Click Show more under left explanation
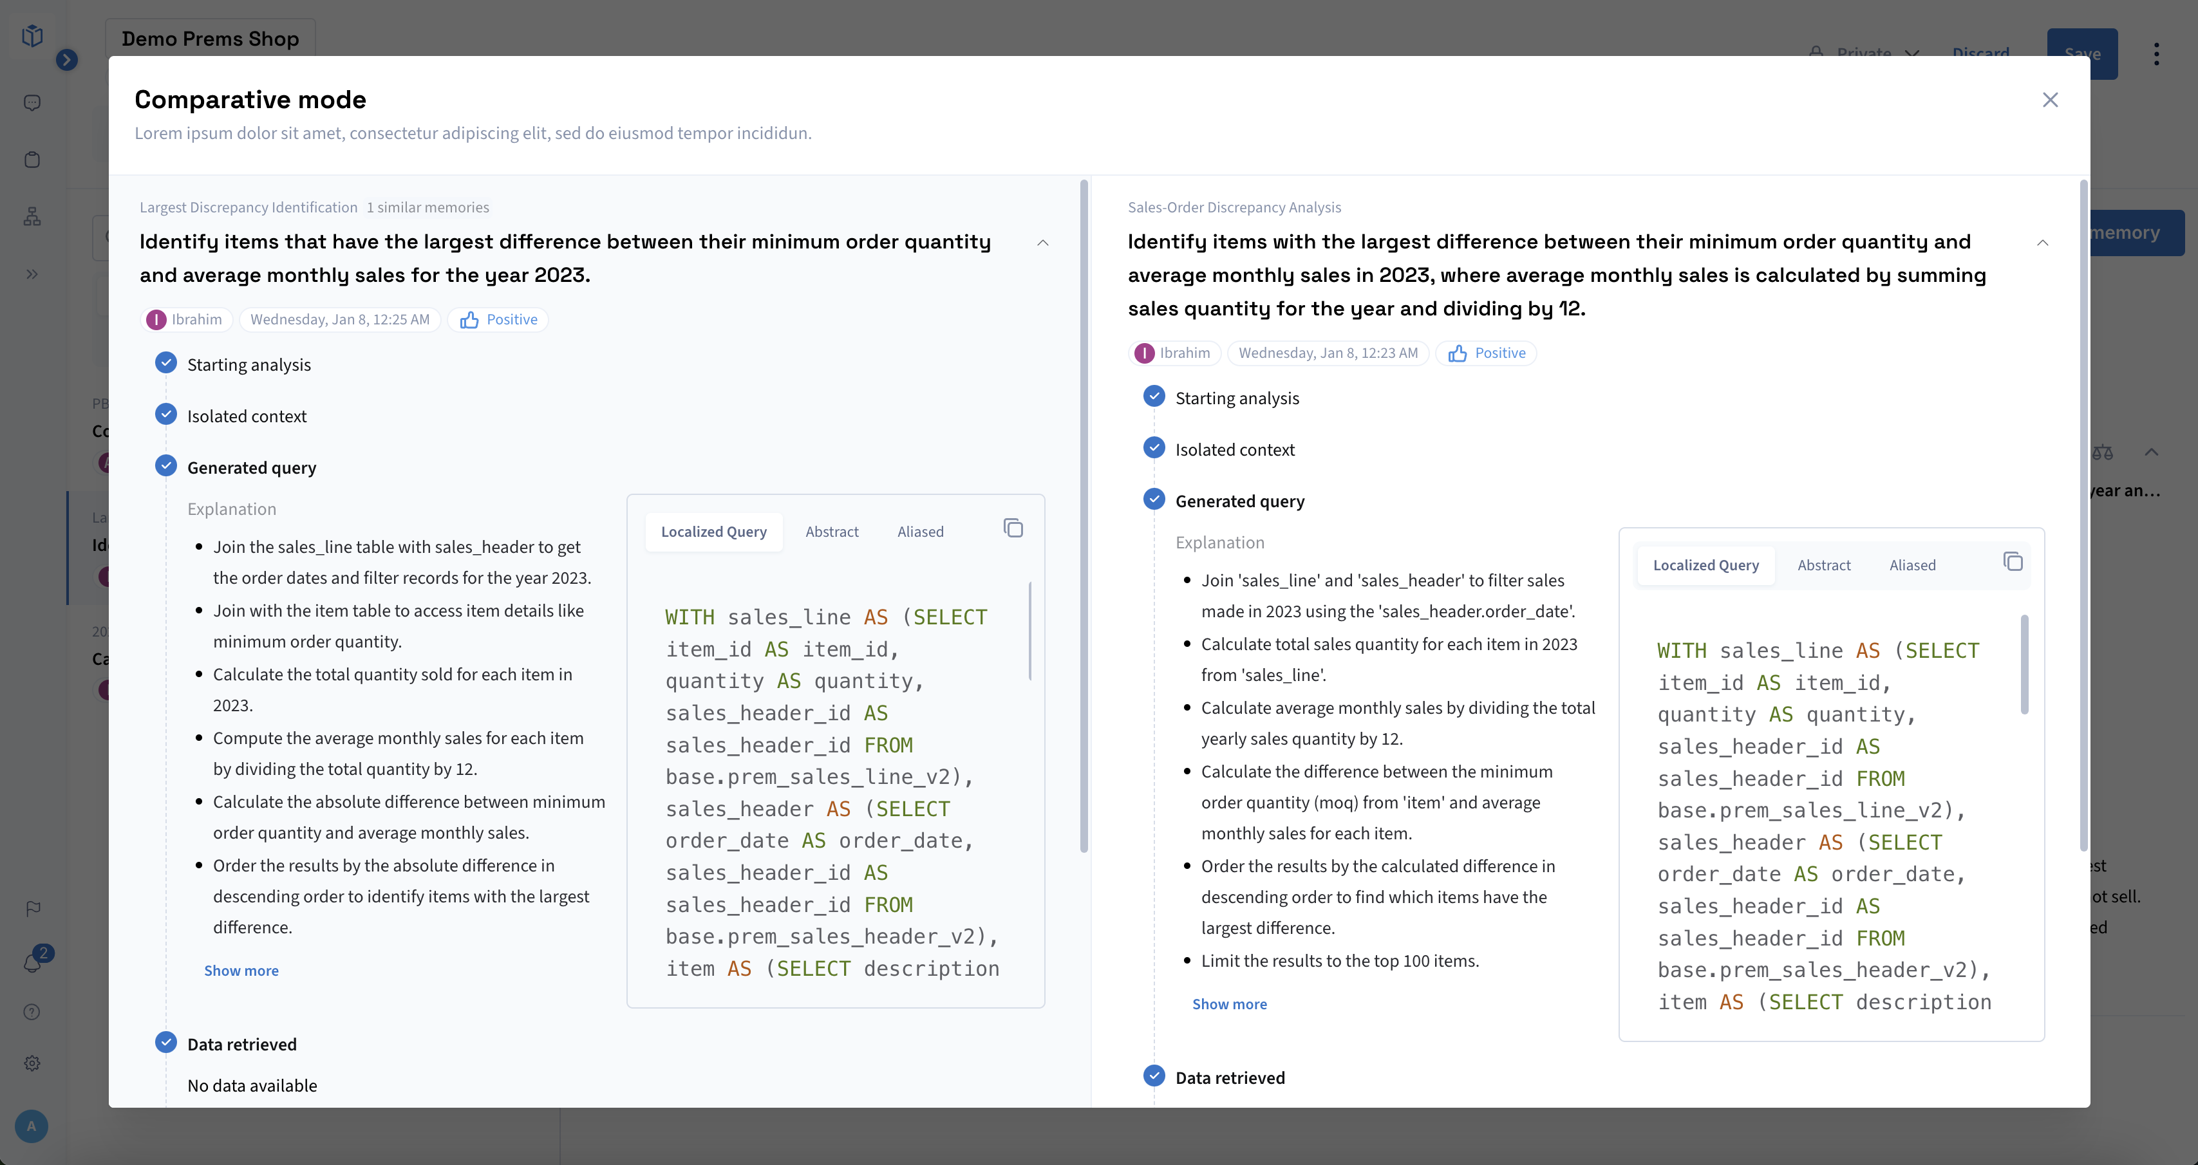The image size is (2198, 1165). point(241,971)
